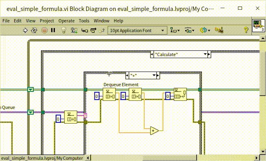Open the Operate menu
The height and width of the screenshot is (161, 266).
(x=67, y=21)
